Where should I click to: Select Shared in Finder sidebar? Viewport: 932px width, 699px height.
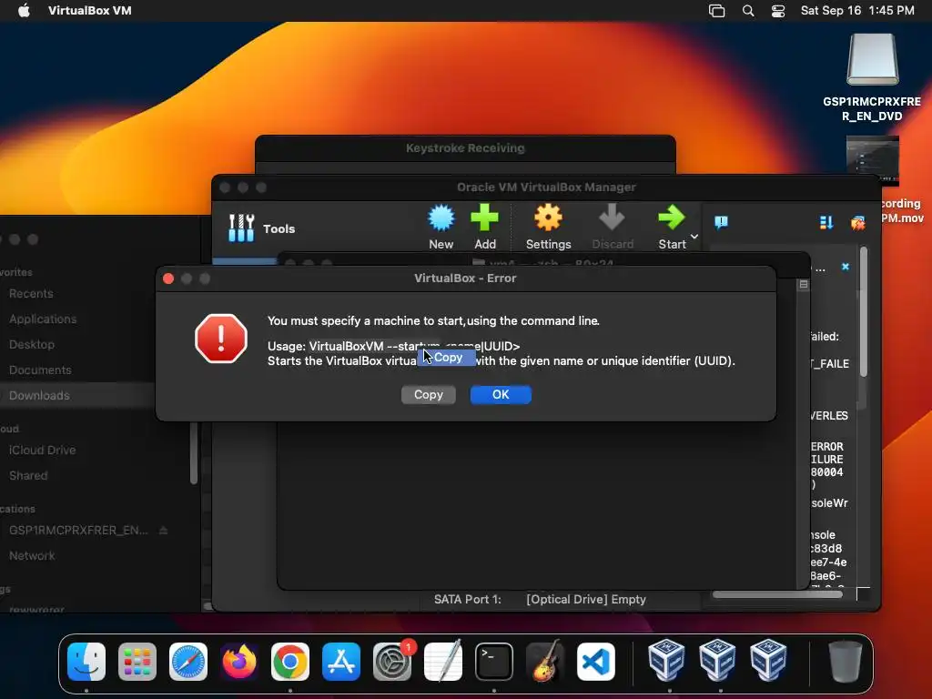pos(28,476)
